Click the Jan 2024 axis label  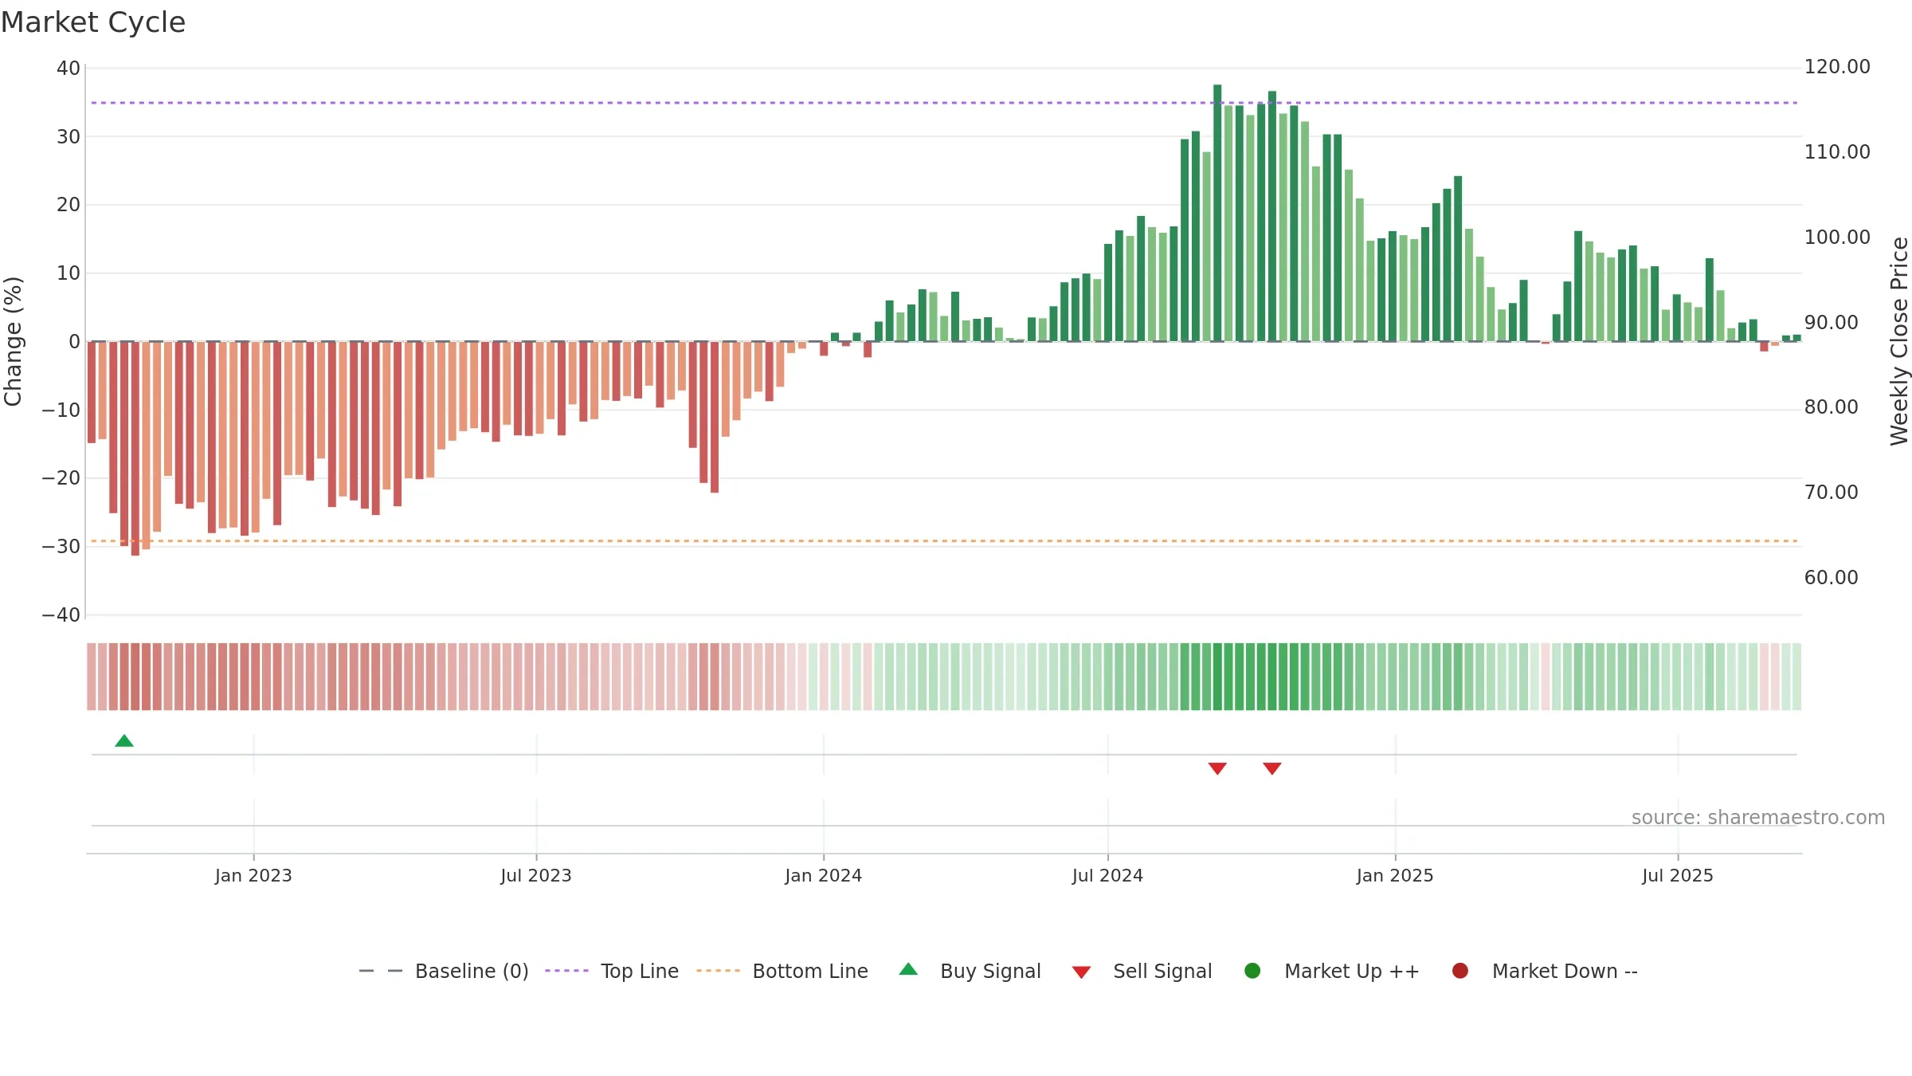824,876
